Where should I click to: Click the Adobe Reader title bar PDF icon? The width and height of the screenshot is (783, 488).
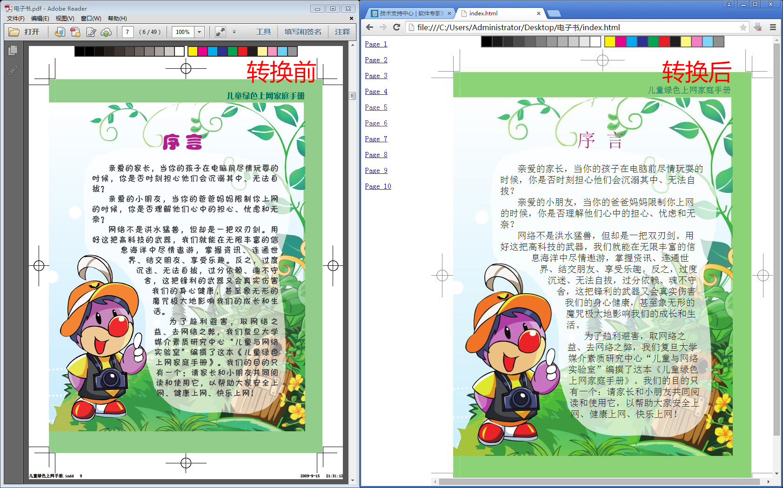[8, 8]
